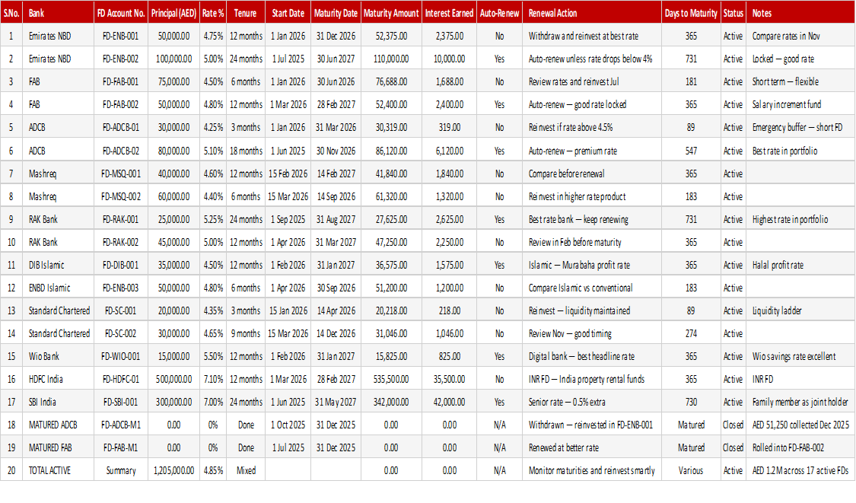This screenshot has height=503, width=856.
Task: Select account FD-SC-002
Action: (x=121, y=334)
